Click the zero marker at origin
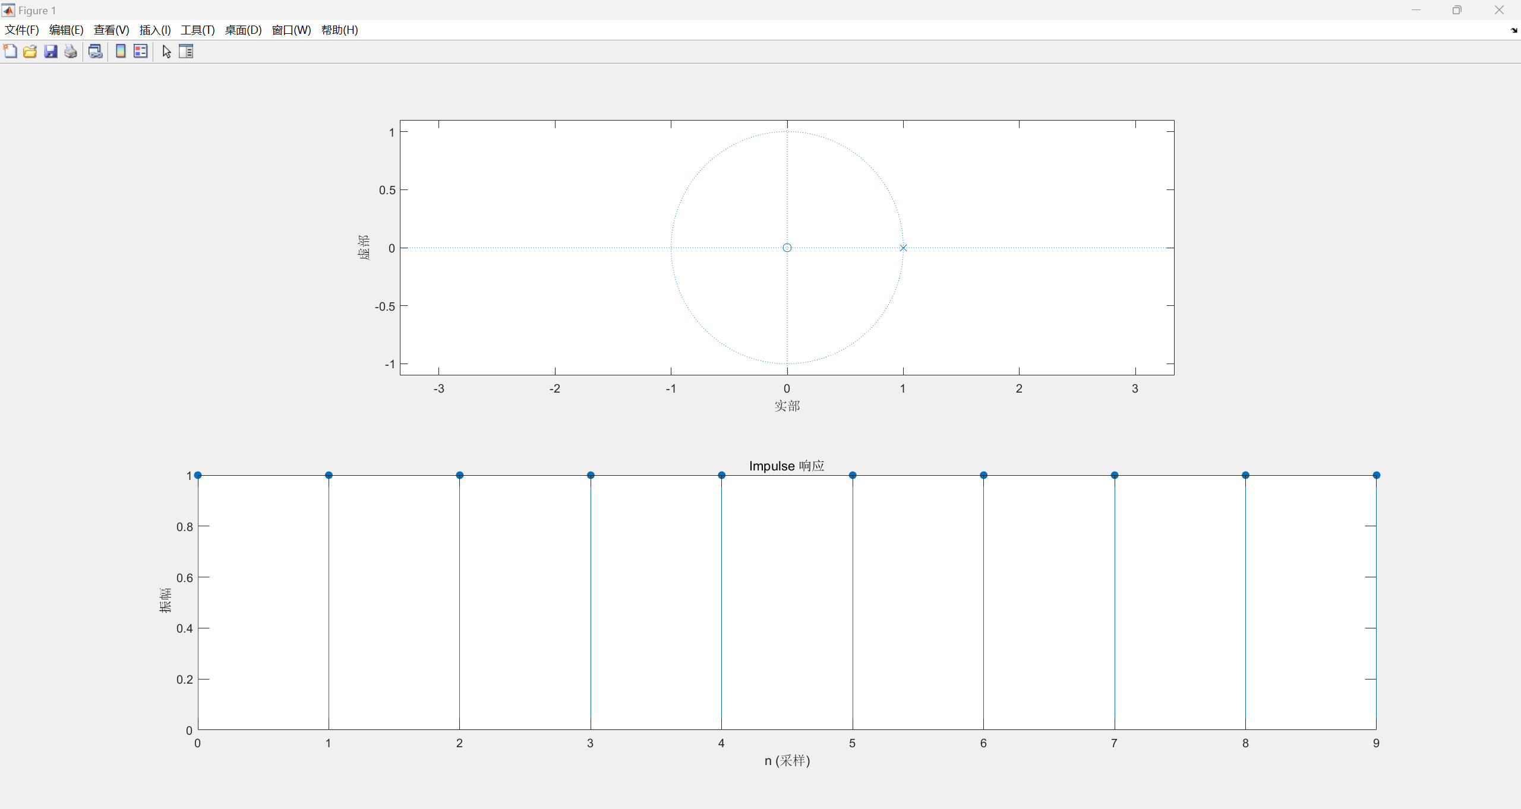Image resolution: width=1521 pixels, height=809 pixels. tap(787, 248)
